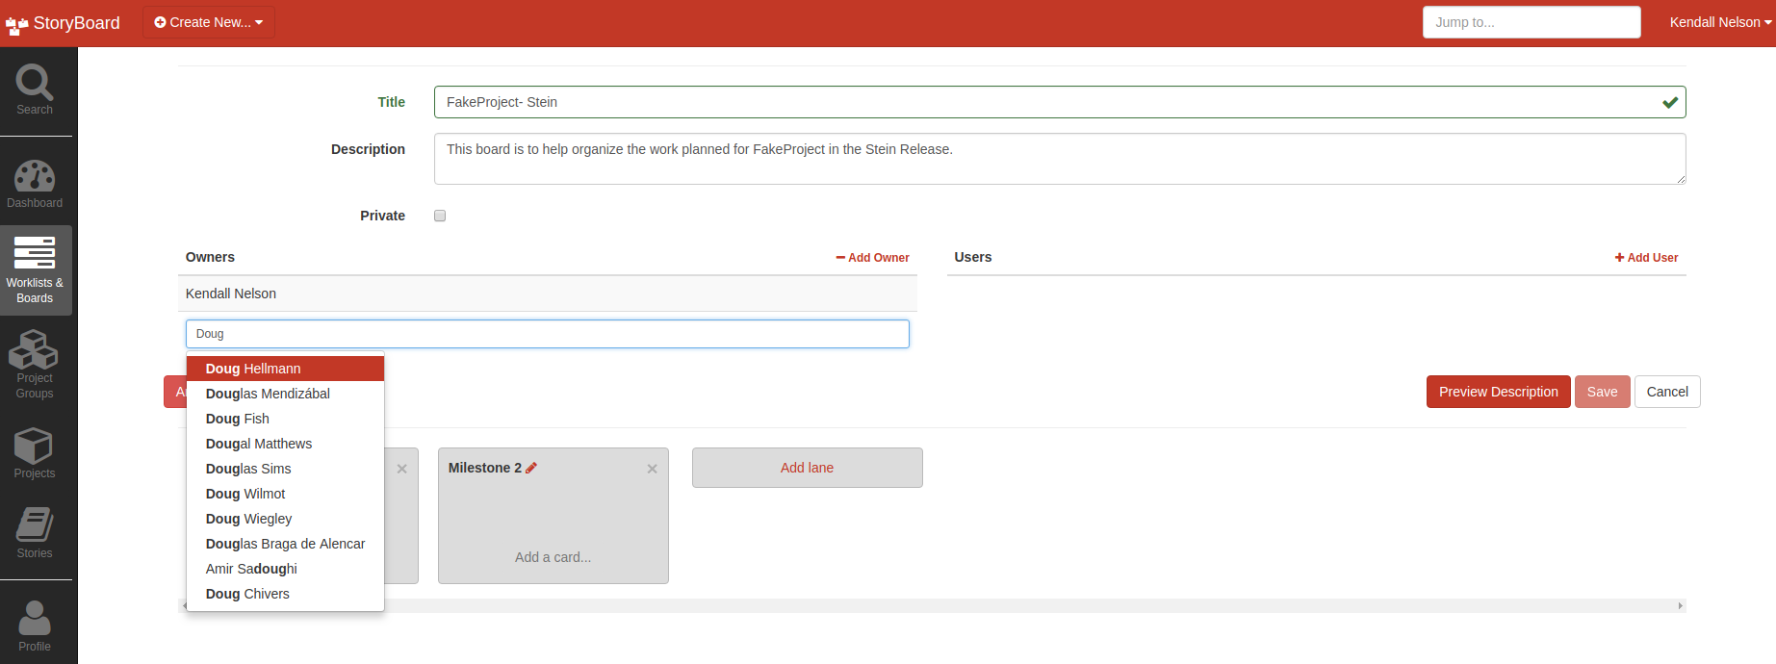The image size is (1776, 664).
Task: Open the Profile sidebar icon
Action: [35, 626]
